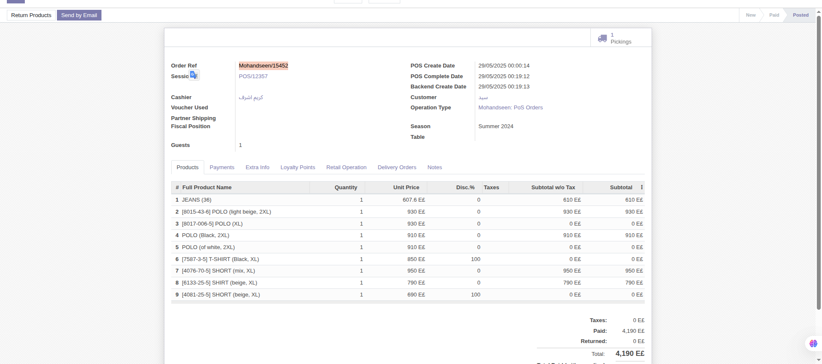Click the 950 E£ unit price cell
The image size is (822, 364).
pos(396,271)
